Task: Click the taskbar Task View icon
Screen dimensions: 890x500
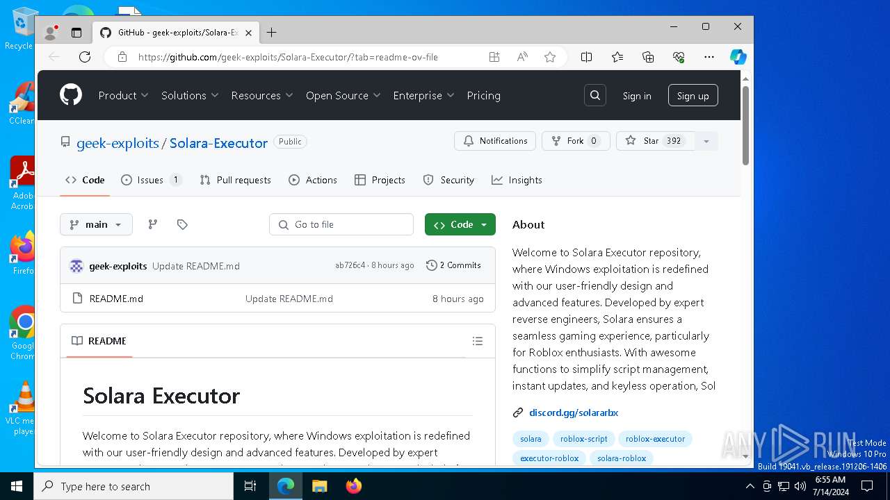Action: click(x=250, y=486)
